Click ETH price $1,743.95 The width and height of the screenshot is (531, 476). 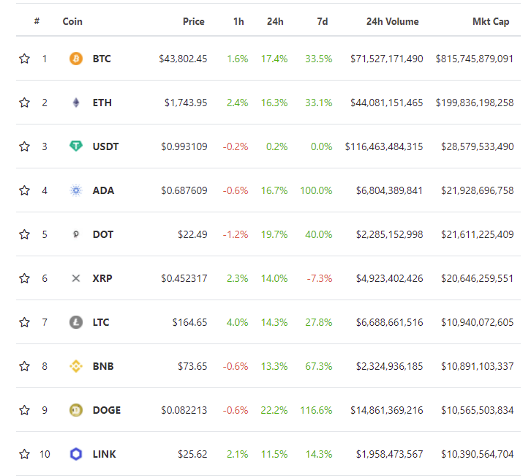point(186,103)
